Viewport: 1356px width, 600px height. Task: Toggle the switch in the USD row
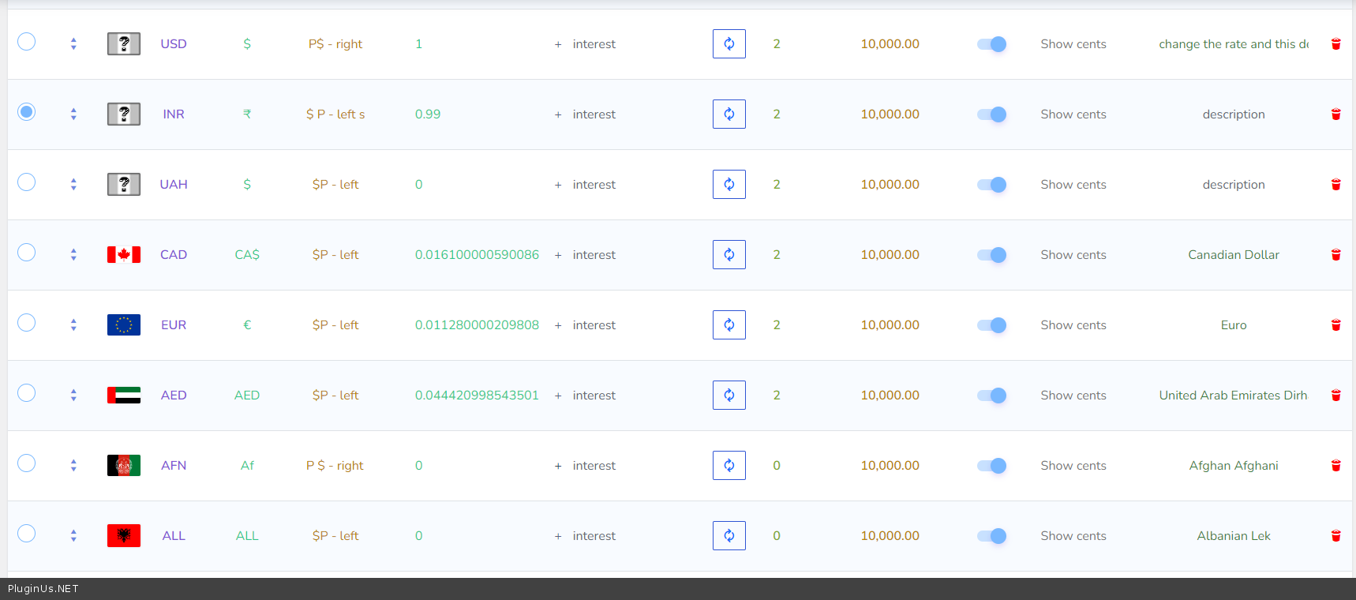[991, 44]
